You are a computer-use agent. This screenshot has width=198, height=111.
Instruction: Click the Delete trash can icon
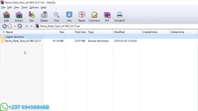44,16
